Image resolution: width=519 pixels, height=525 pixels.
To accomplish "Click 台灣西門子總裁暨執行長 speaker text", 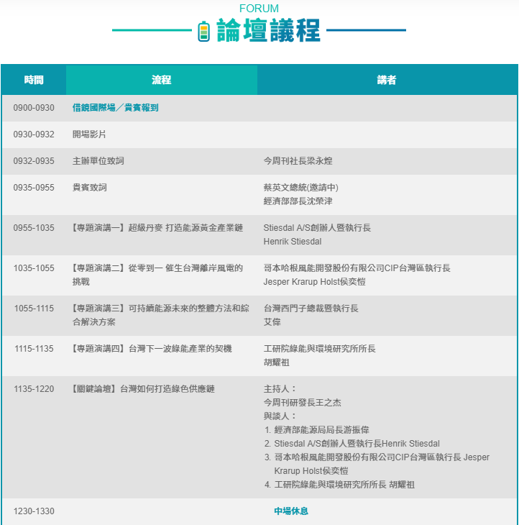I will [311, 309].
